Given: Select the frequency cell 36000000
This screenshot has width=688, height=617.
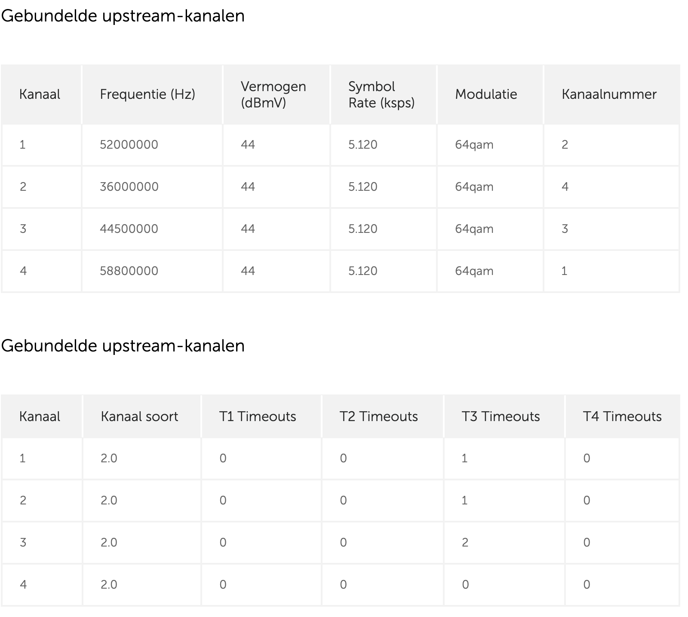Looking at the screenshot, I should coord(129,187).
